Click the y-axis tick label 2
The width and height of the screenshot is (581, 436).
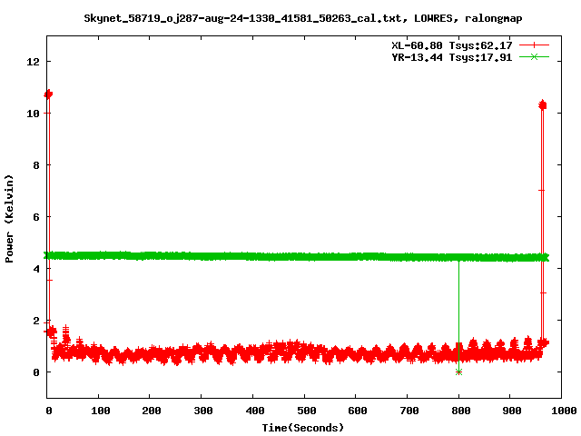(36, 321)
